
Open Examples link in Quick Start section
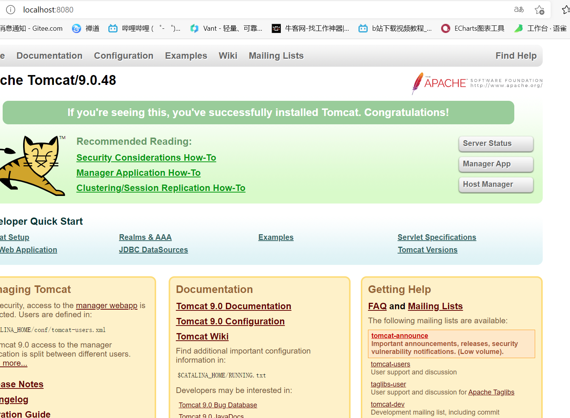(x=276, y=237)
